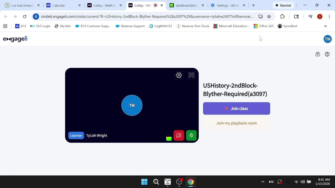Click the USHistory-2ndBlock class title
This screenshot has width=335, height=188.
[235, 90]
